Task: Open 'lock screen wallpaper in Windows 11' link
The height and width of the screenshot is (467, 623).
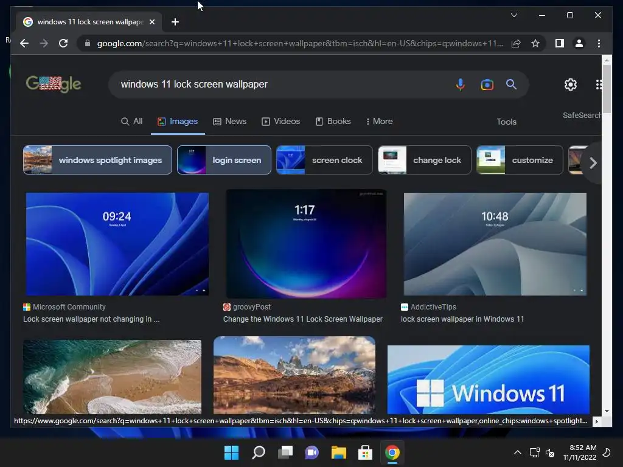Action: point(462,319)
